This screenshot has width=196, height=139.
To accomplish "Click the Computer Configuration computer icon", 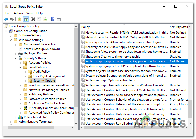I will tap(11, 31).
